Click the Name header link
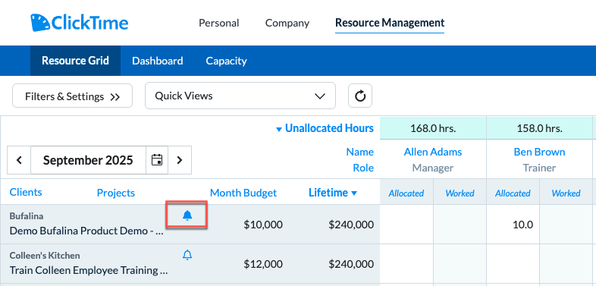The image size is (596, 286). tap(360, 152)
